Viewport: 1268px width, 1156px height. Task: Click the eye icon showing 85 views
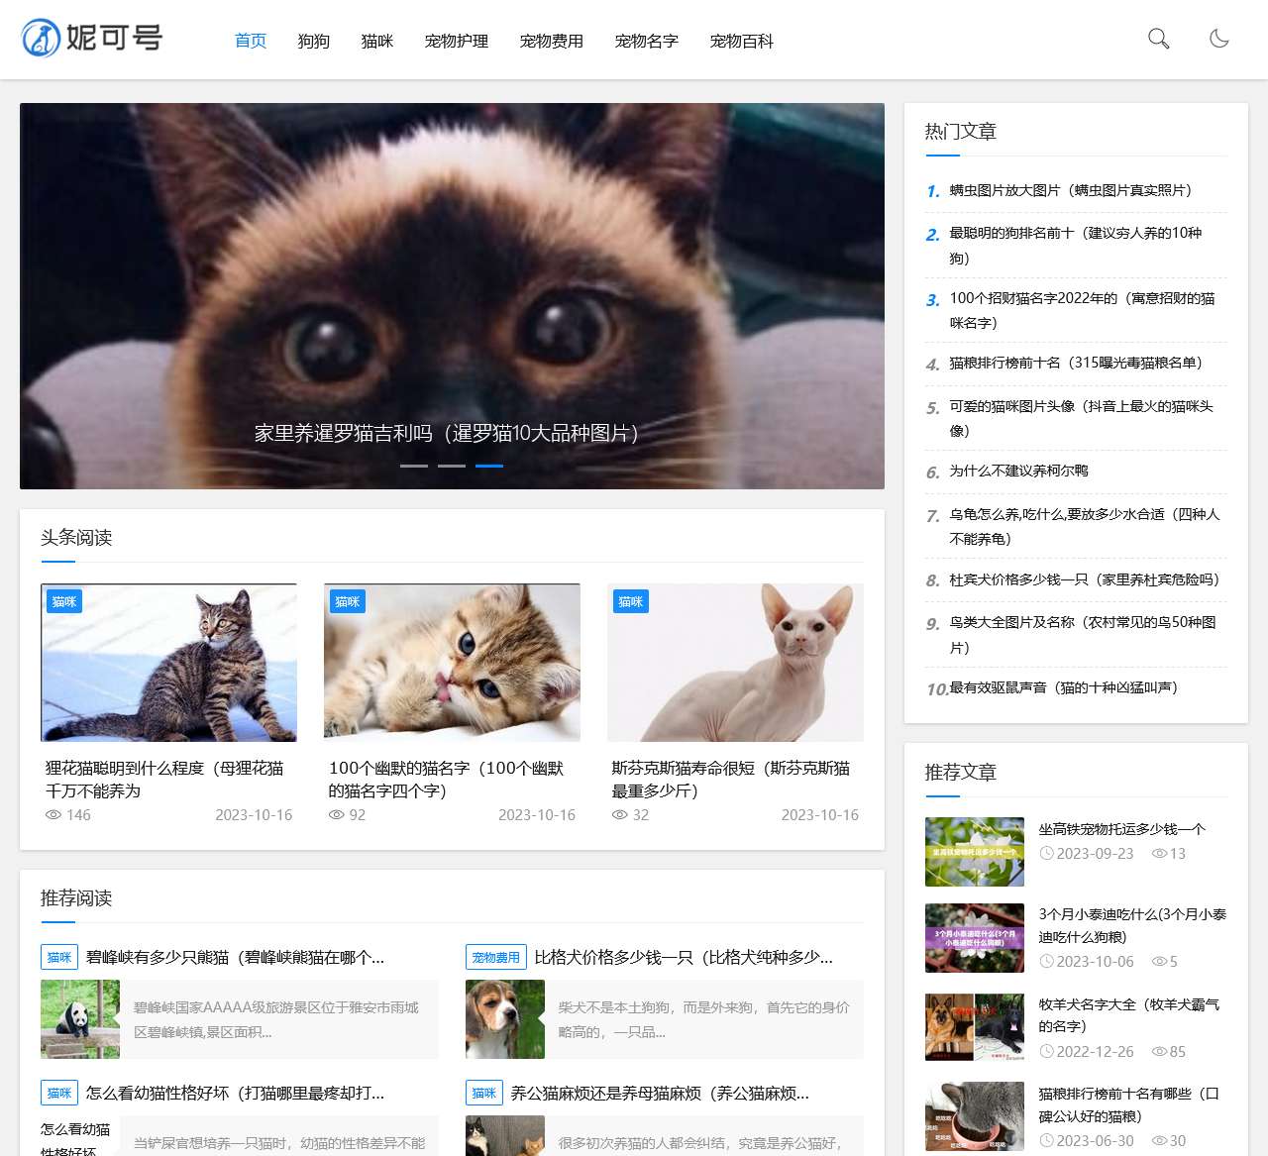tap(1159, 1052)
